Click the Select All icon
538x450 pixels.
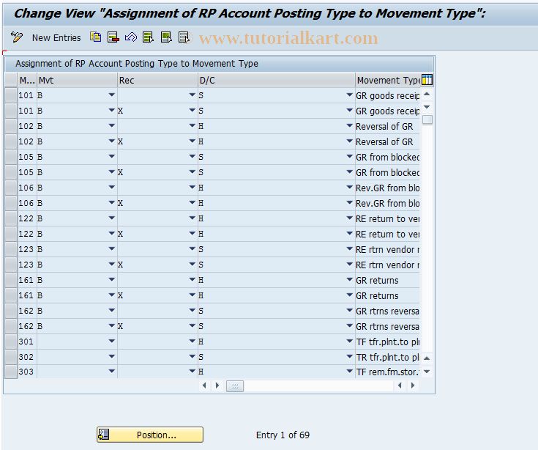148,37
